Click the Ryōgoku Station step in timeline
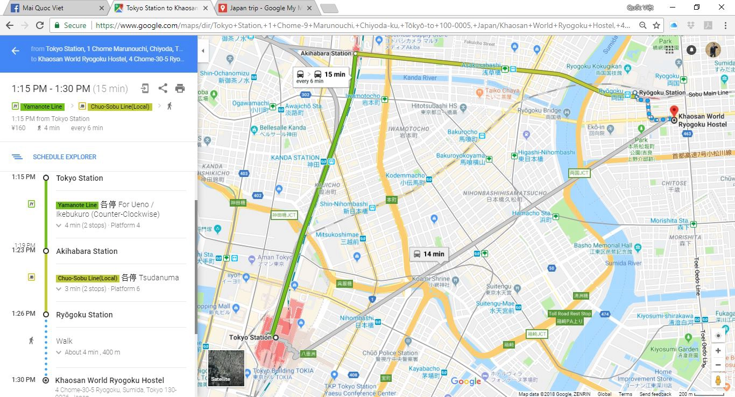 (84, 315)
